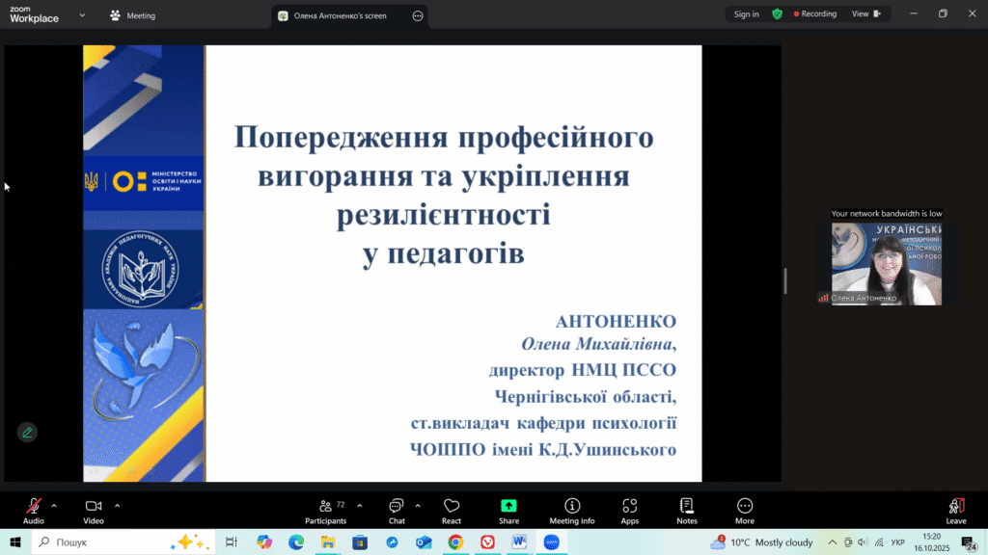This screenshot has height=555, width=988.
Task: Expand audio options arrow next to Audio
Action: click(x=54, y=505)
